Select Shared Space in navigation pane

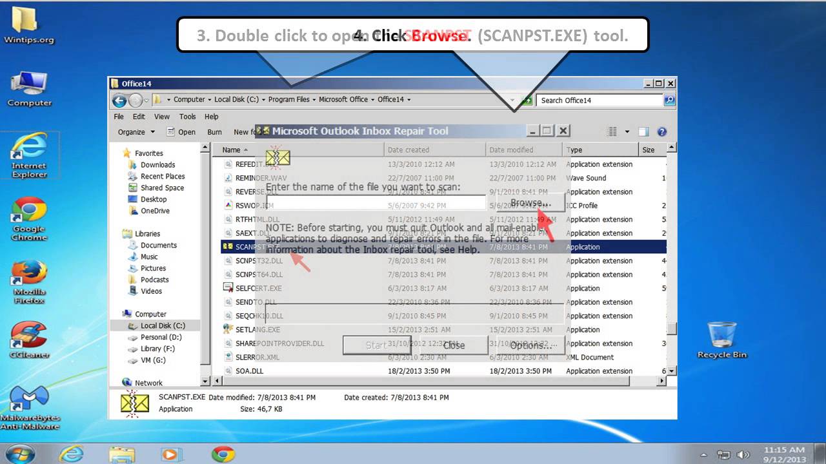[162, 188]
